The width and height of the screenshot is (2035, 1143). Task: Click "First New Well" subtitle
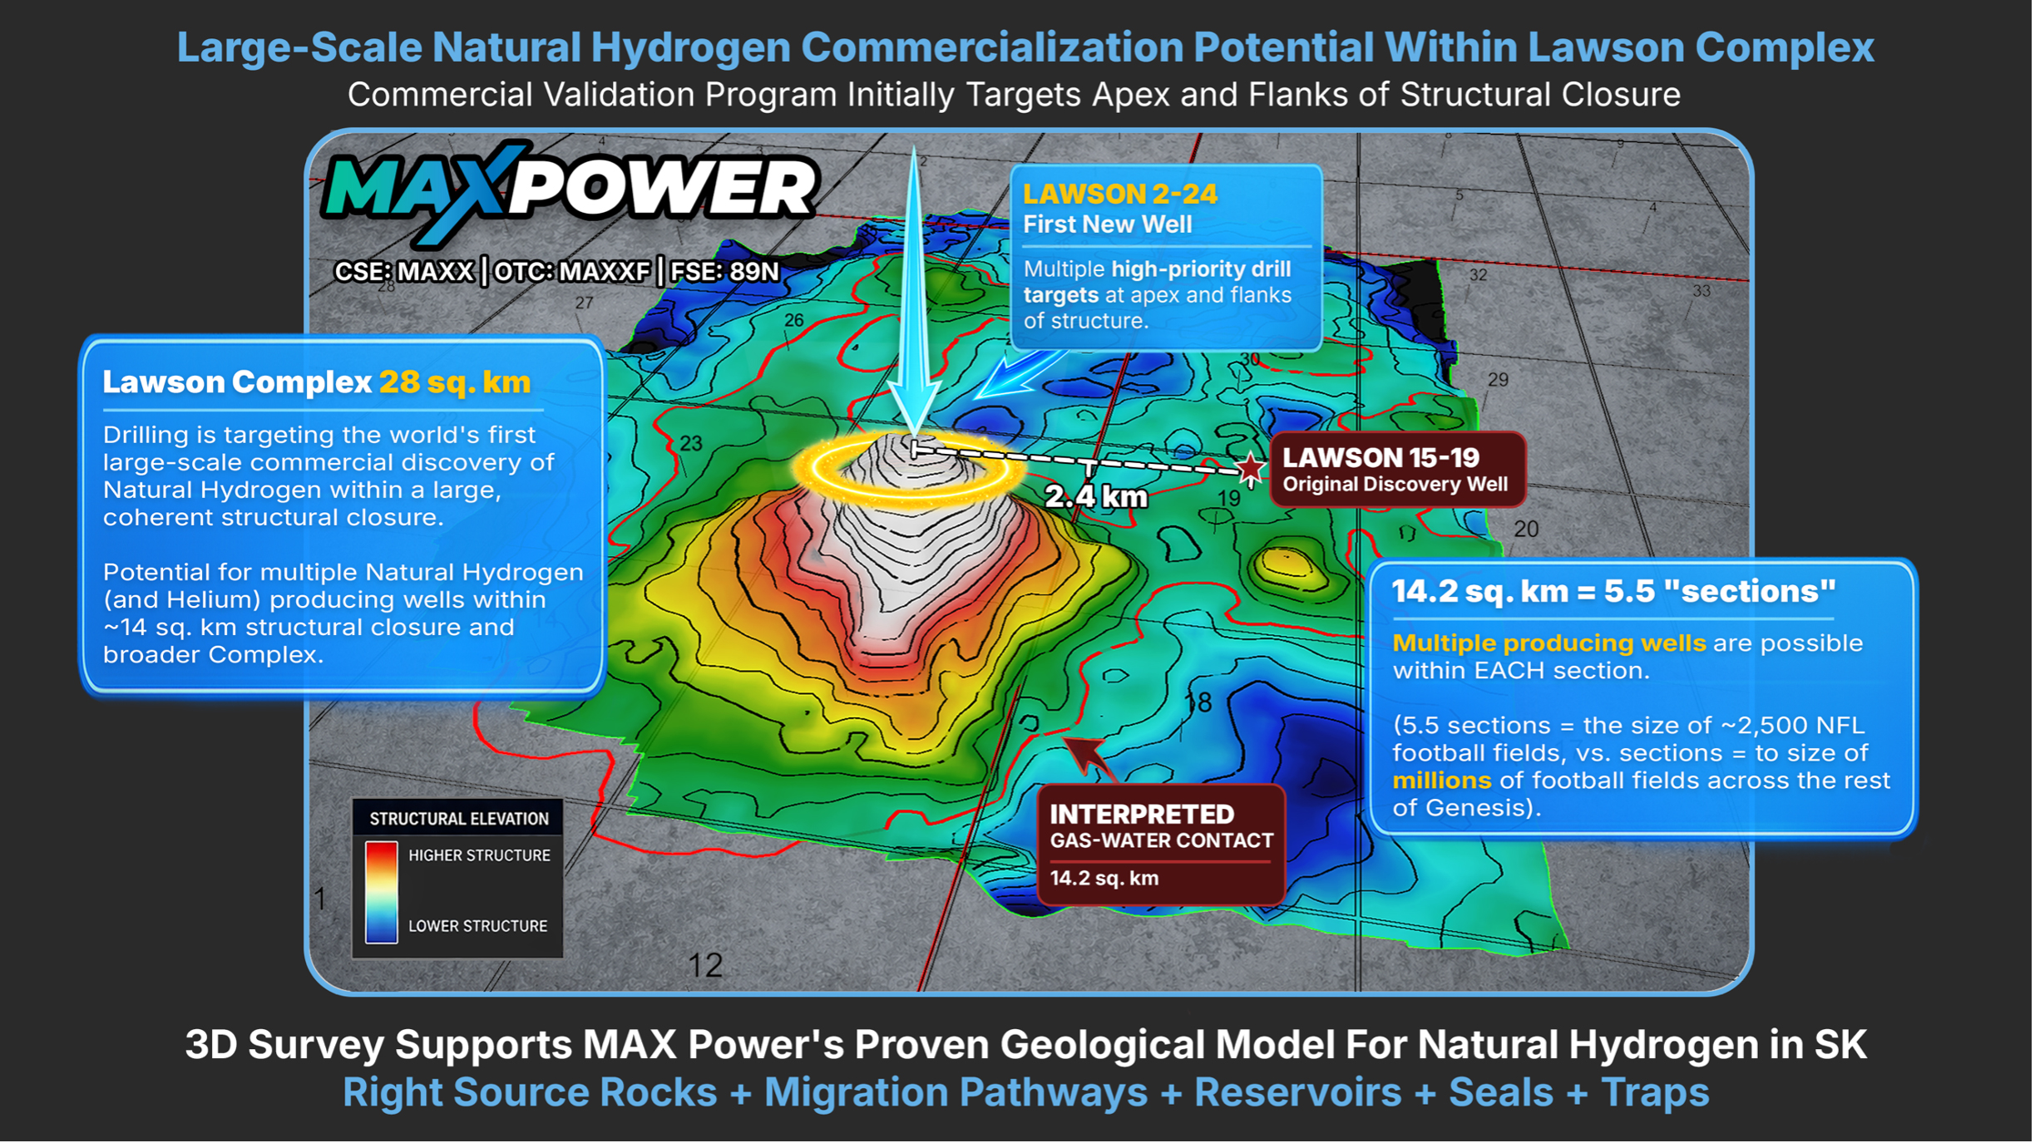1109,224
